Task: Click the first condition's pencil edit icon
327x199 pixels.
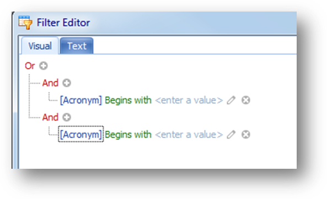Action: tap(231, 100)
